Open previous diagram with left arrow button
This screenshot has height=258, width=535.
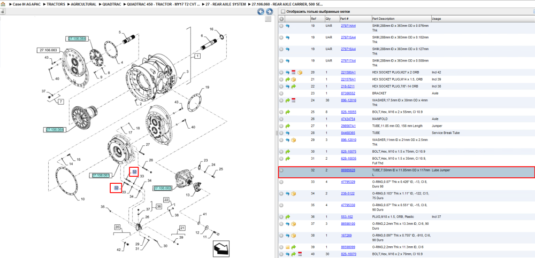tap(261, 12)
